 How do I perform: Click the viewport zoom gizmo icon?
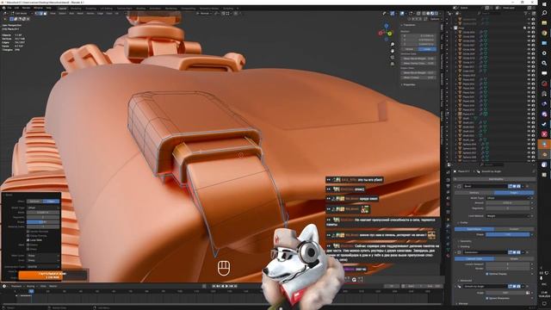click(393, 45)
